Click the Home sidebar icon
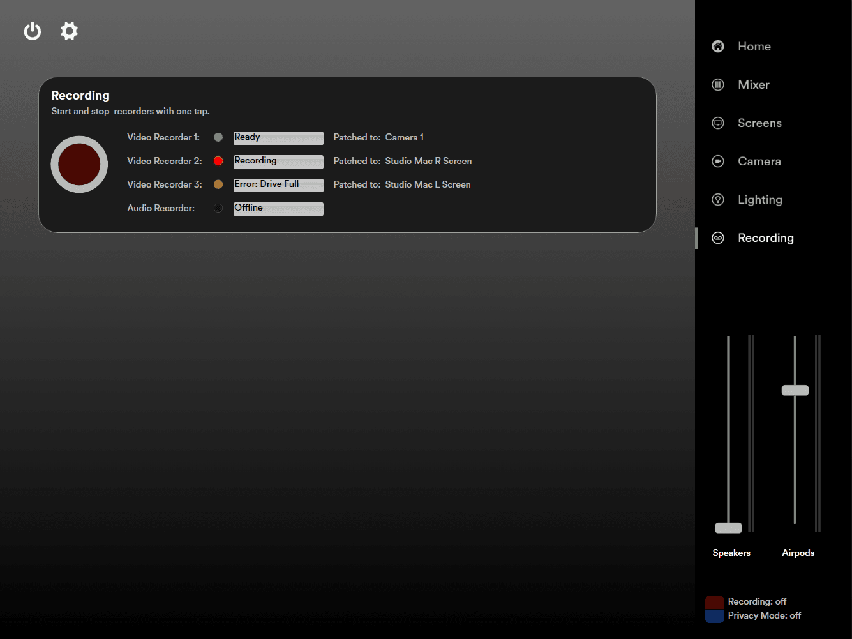The image size is (852, 639). pos(718,46)
